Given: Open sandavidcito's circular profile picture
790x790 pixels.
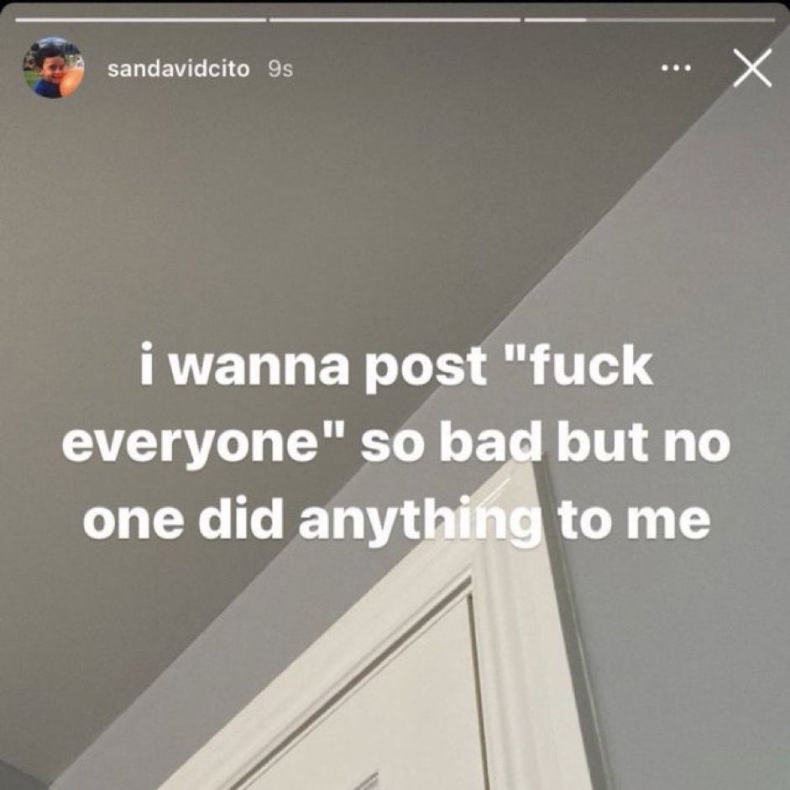Looking at the screenshot, I should point(54,67).
